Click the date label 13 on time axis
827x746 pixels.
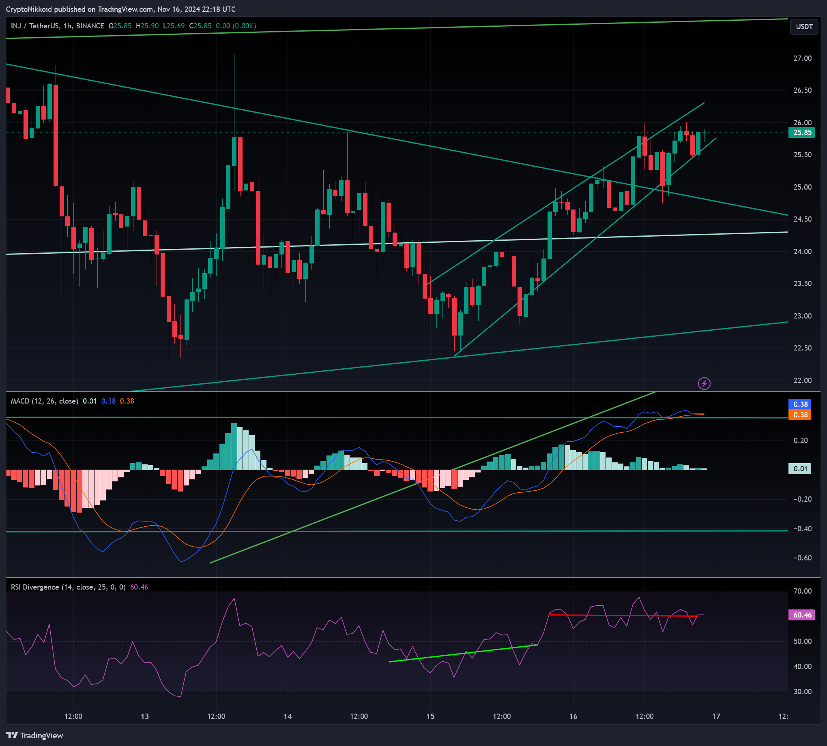145,716
